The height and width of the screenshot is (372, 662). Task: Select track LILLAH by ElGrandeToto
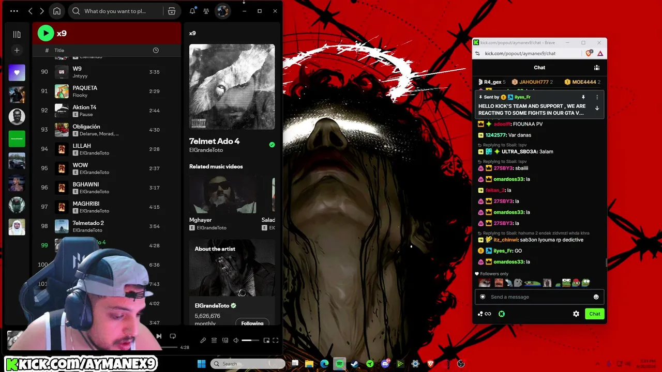(x=107, y=149)
